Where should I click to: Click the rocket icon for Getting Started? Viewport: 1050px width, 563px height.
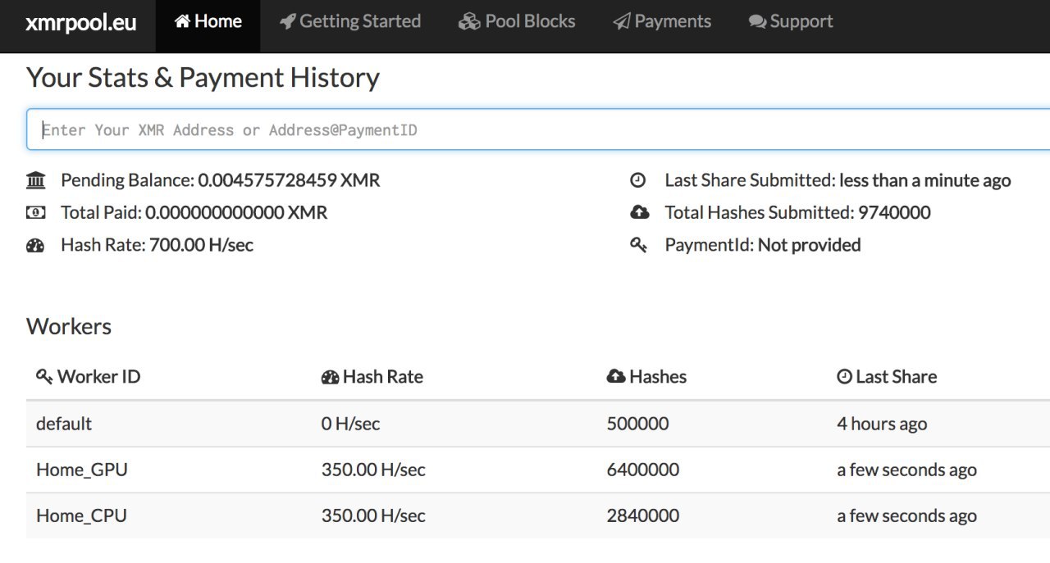[287, 22]
